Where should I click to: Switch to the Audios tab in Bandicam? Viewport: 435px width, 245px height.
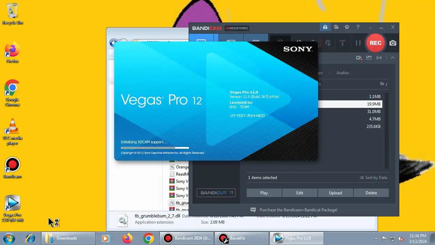[x=343, y=73]
